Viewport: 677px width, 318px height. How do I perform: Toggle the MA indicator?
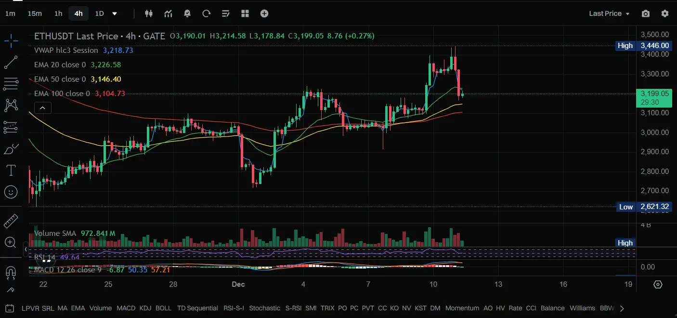[x=63, y=308]
